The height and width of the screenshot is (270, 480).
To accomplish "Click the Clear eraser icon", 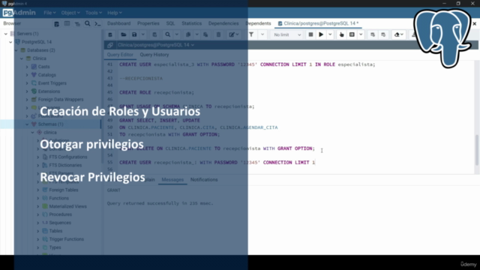I will tap(397, 34).
